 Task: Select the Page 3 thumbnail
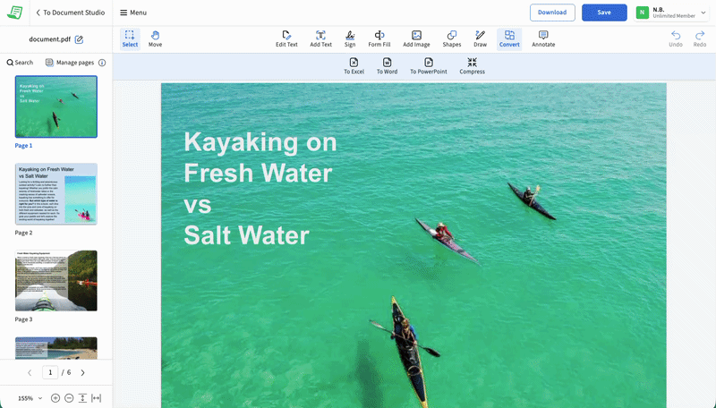pos(56,281)
